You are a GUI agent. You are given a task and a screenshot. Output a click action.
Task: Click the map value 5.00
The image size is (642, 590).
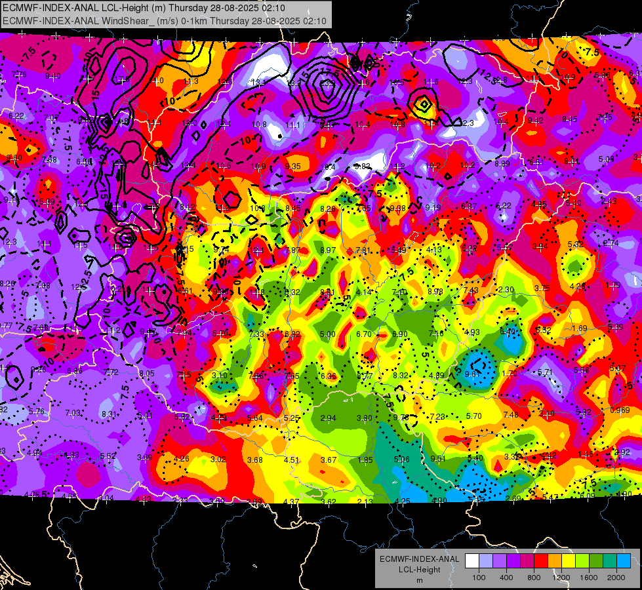327,334
